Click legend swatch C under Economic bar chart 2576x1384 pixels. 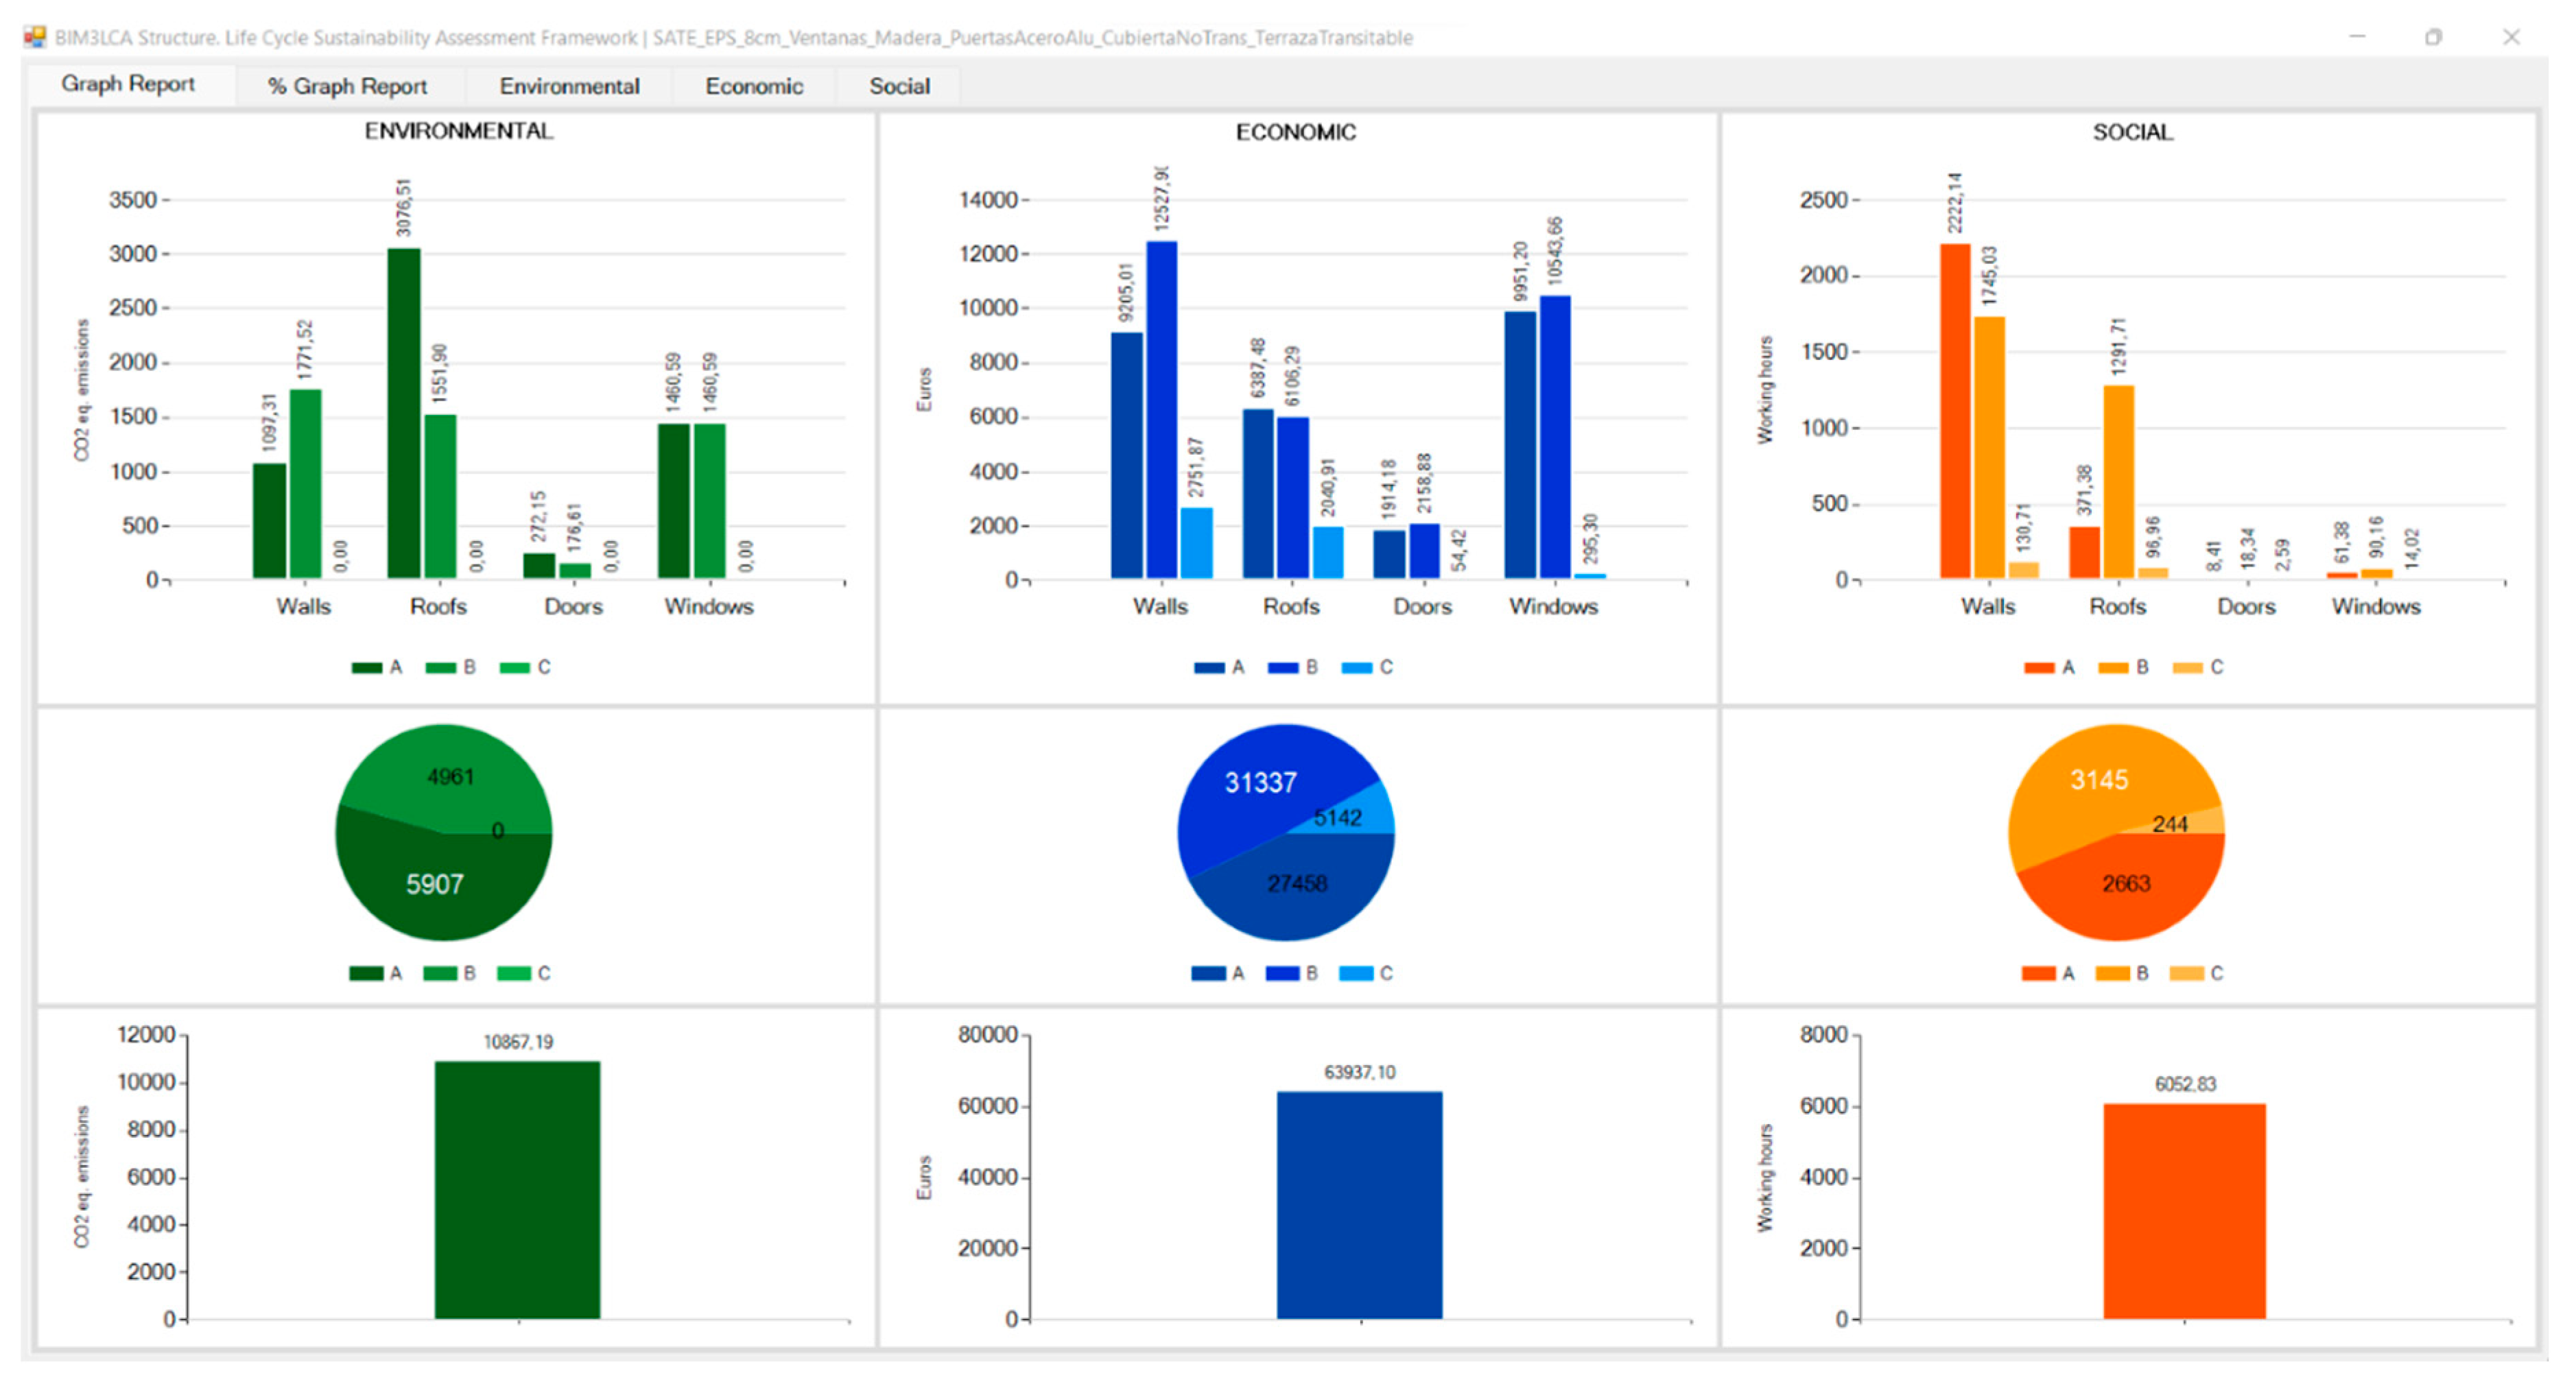[x=1356, y=668]
